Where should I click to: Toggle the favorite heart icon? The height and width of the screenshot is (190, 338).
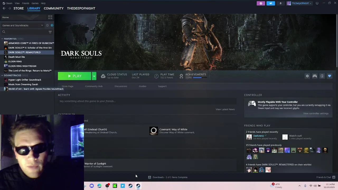pos(330,76)
